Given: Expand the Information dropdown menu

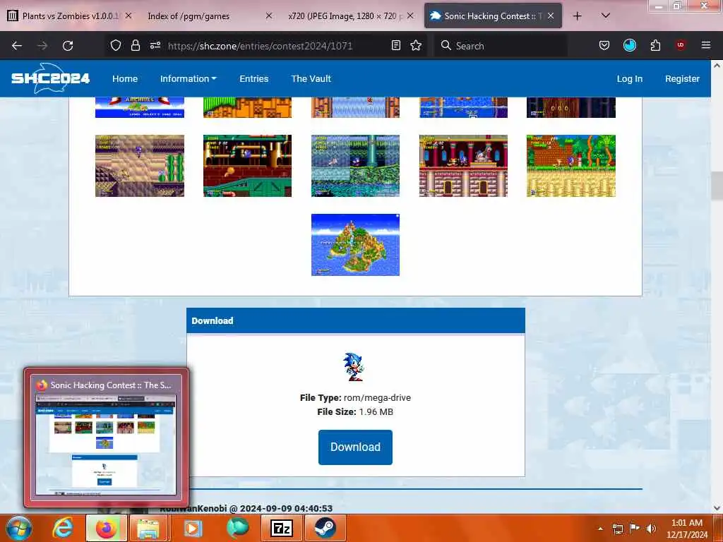Looking at the screenshot, I should 188,79.
